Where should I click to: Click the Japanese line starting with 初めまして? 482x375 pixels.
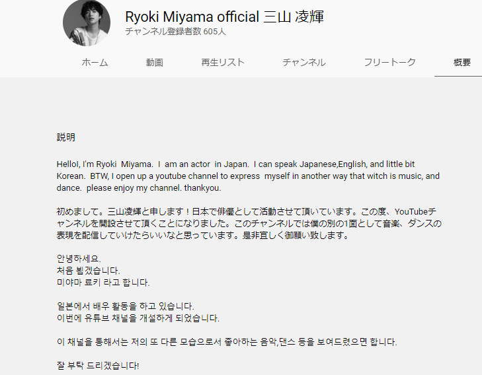[246, 212]
